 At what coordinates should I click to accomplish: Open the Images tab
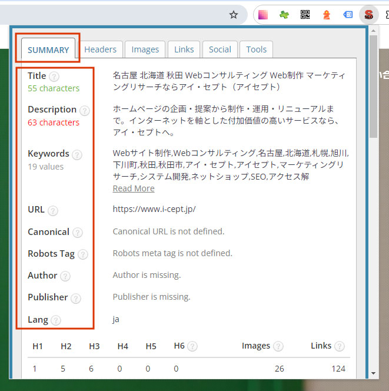tap(145, 49)
